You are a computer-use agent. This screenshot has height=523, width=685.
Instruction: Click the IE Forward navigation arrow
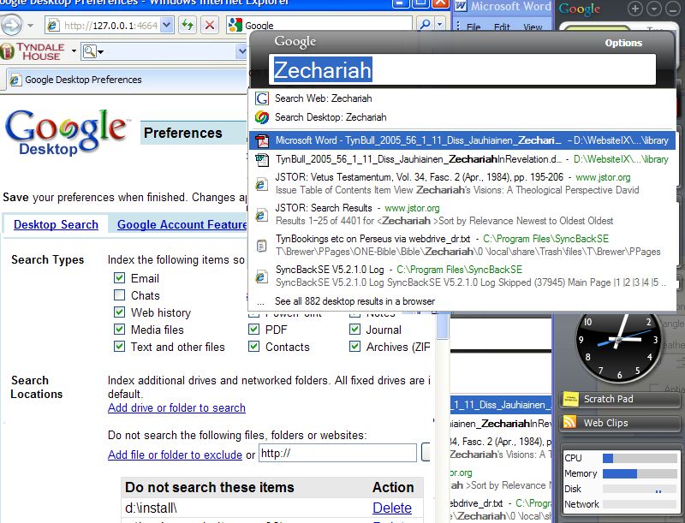click(11, 25)
